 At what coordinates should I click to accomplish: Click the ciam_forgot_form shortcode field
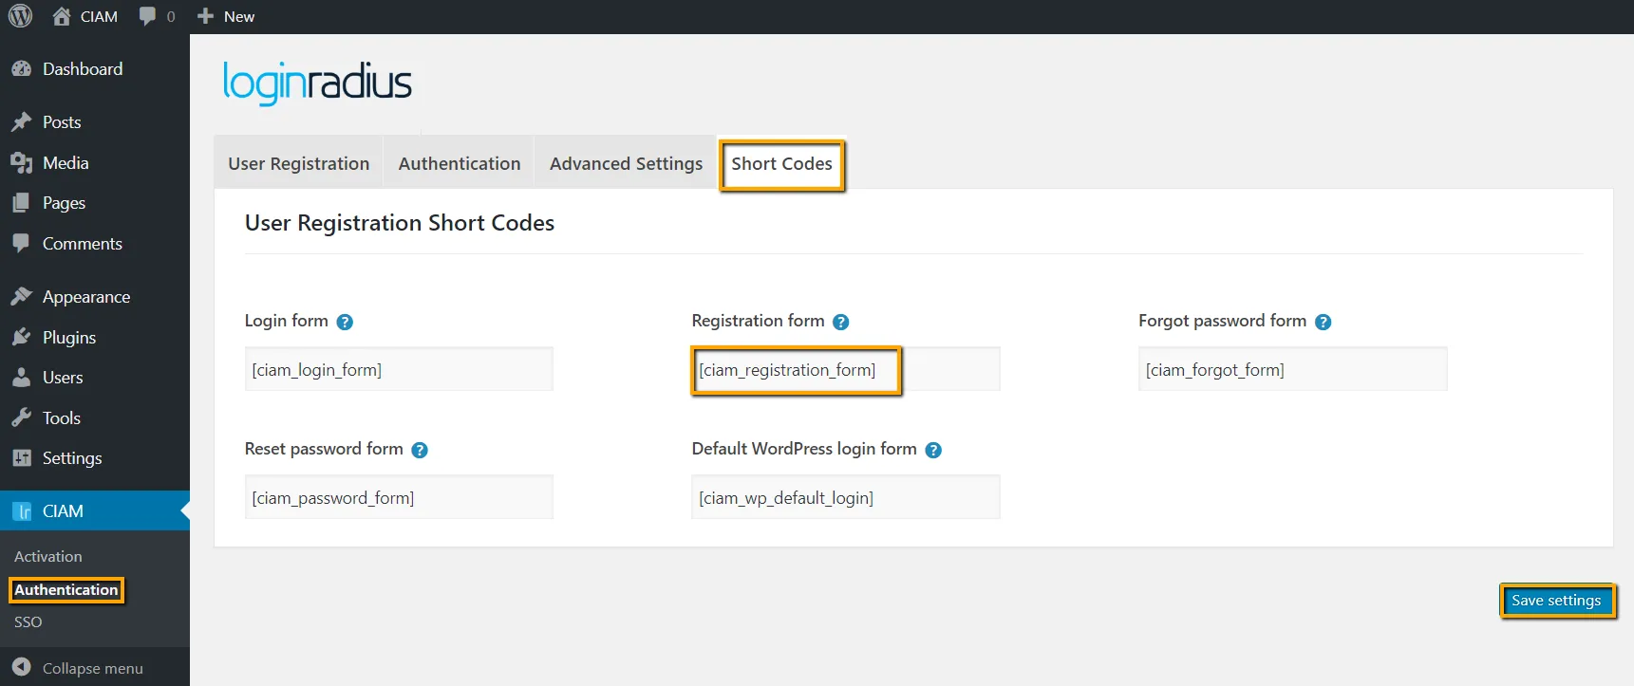click(x=1292, y=369)
